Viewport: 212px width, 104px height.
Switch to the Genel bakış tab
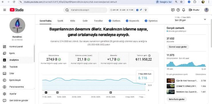pos(46,21)
